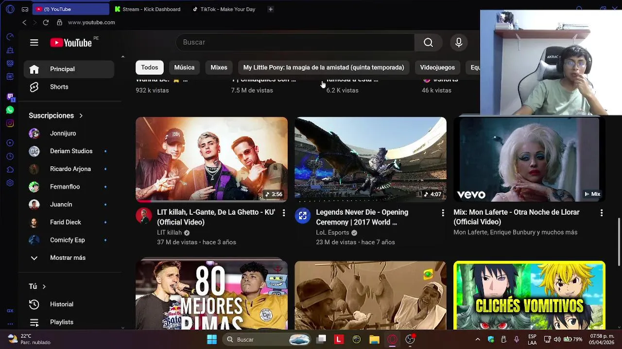
Task: Open Shorts in YouTube sidebar
Action: (69, 87)
